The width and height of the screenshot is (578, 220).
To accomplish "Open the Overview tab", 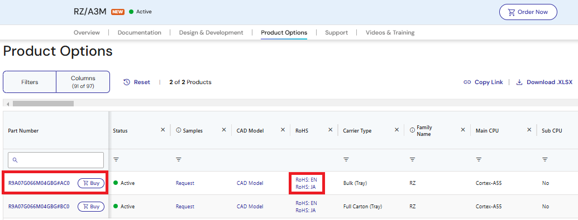I will point(87,32).
